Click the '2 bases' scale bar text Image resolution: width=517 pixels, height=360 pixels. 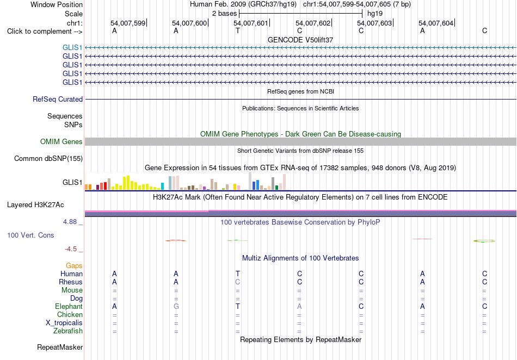tap(224, 14)
